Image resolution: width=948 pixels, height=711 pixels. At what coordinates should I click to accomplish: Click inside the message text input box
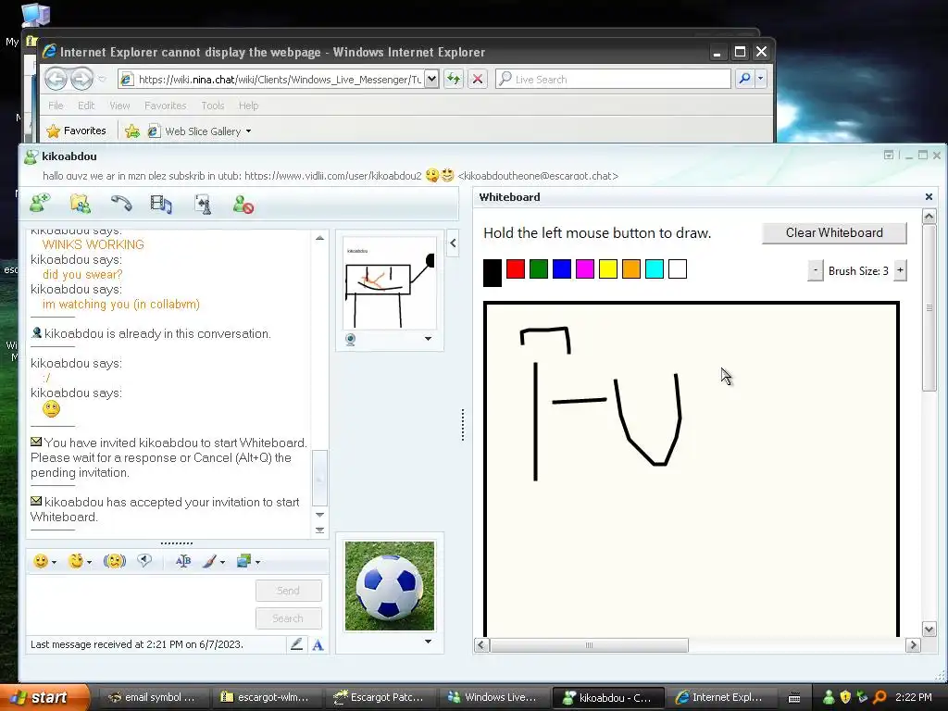(139, 604)
